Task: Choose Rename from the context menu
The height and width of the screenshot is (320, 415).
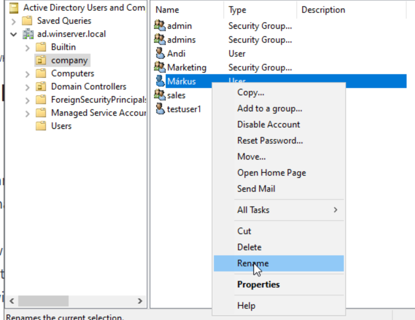Action: click(253, 263)
